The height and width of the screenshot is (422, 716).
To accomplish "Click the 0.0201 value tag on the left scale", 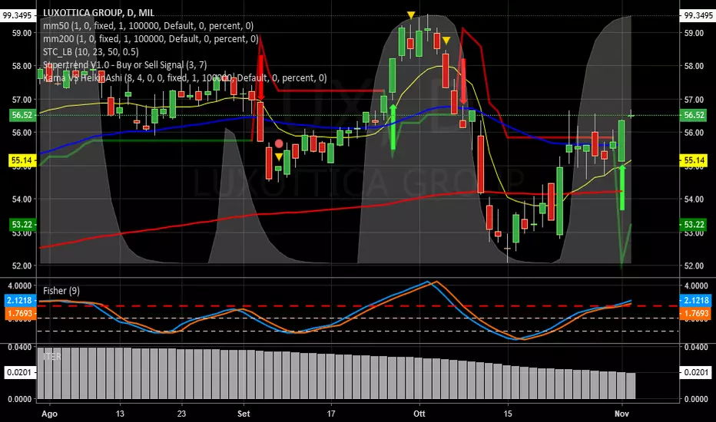I will pyautogui.click(x=20, y=372).
